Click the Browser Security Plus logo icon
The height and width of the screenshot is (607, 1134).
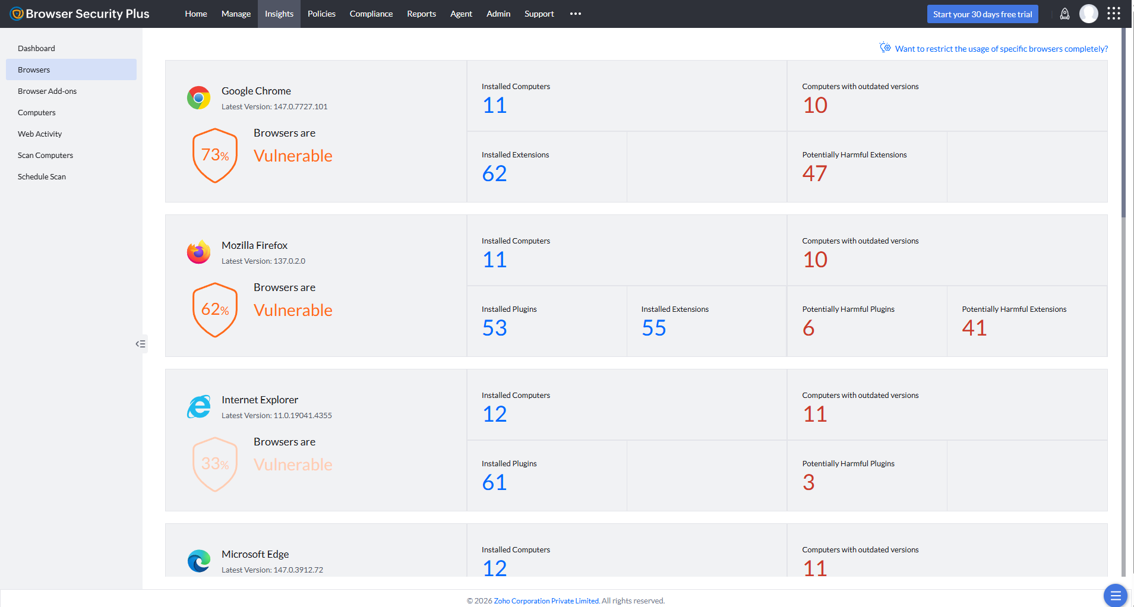coord(17,14)
